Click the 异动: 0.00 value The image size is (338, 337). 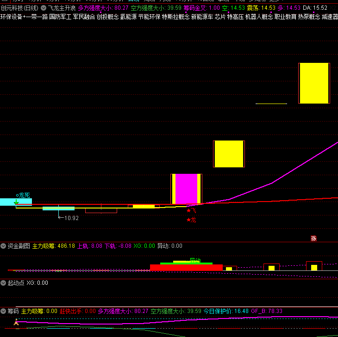coord(169,246)
